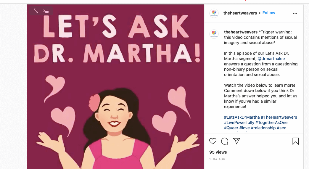The image size is (309, 169).
Task: Open the #Queer hashtag
Action: (x=231, y=128)
